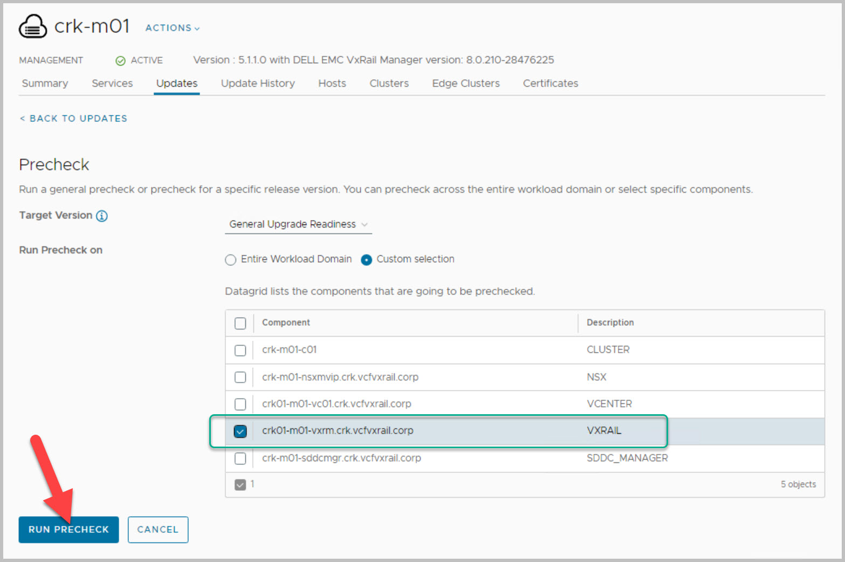
Task: Click the CANCEL button
Action: pos(157,530)
